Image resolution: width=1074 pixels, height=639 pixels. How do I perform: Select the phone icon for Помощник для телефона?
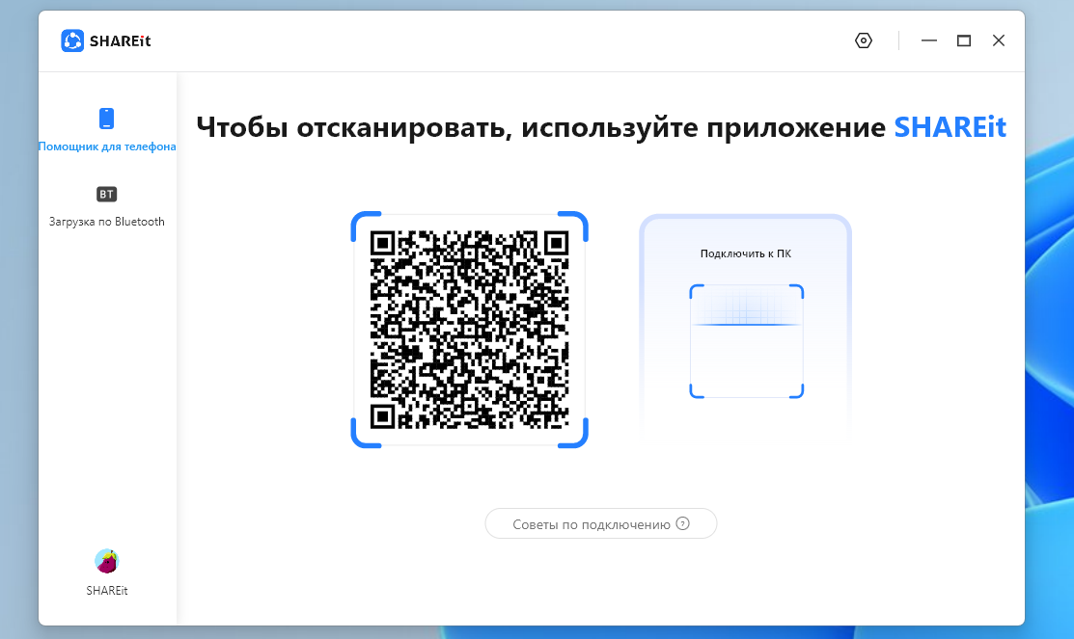click(106, 119)
